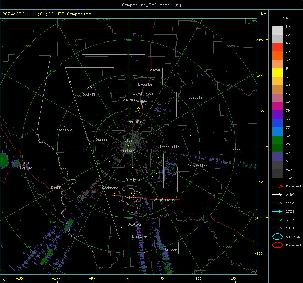Image resolution: width=303 pixels, height=283 pixels.
Task: Select the green 30 dBZ color swatch
Action: [x=277, y=140]
